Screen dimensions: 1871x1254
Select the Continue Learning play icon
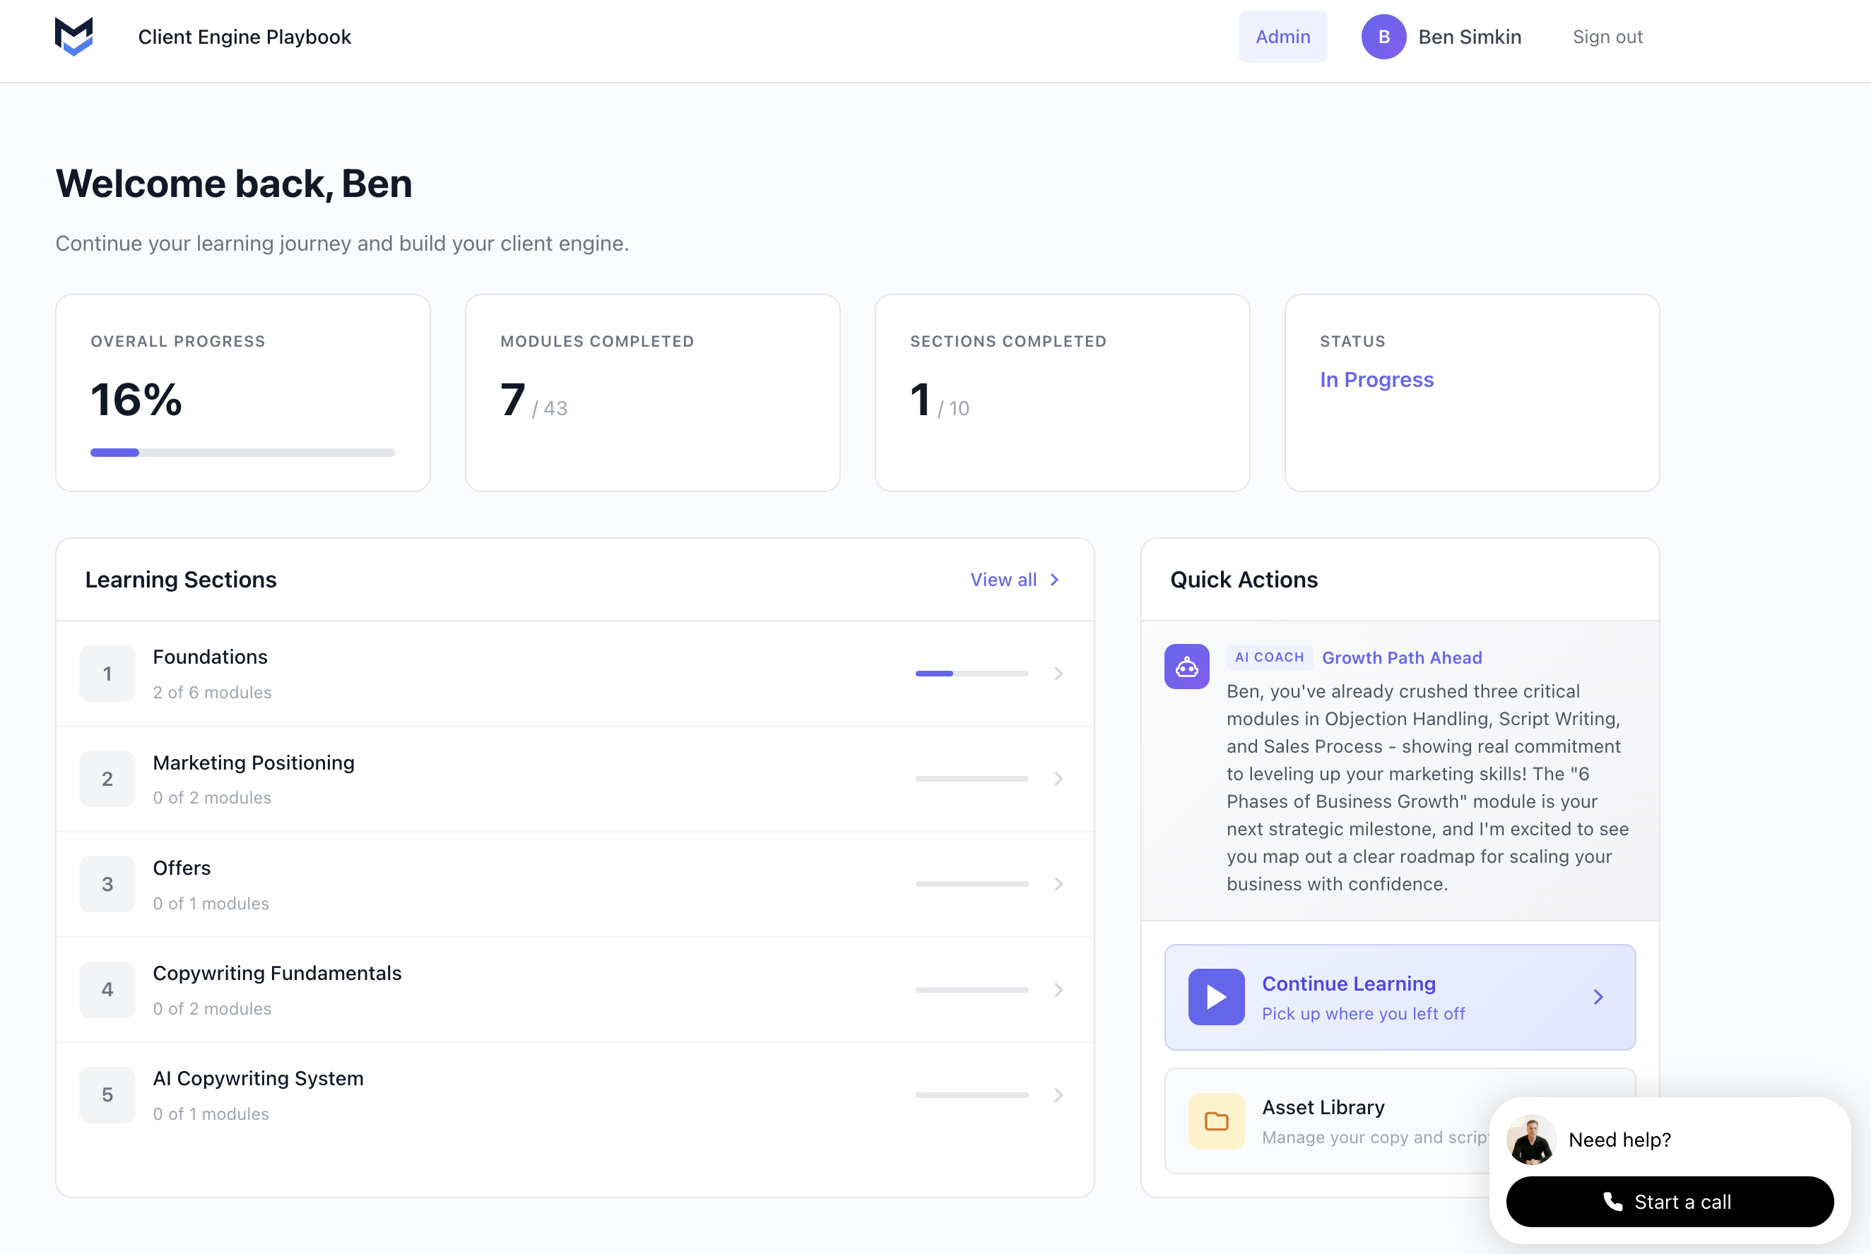click(1215, 996)
